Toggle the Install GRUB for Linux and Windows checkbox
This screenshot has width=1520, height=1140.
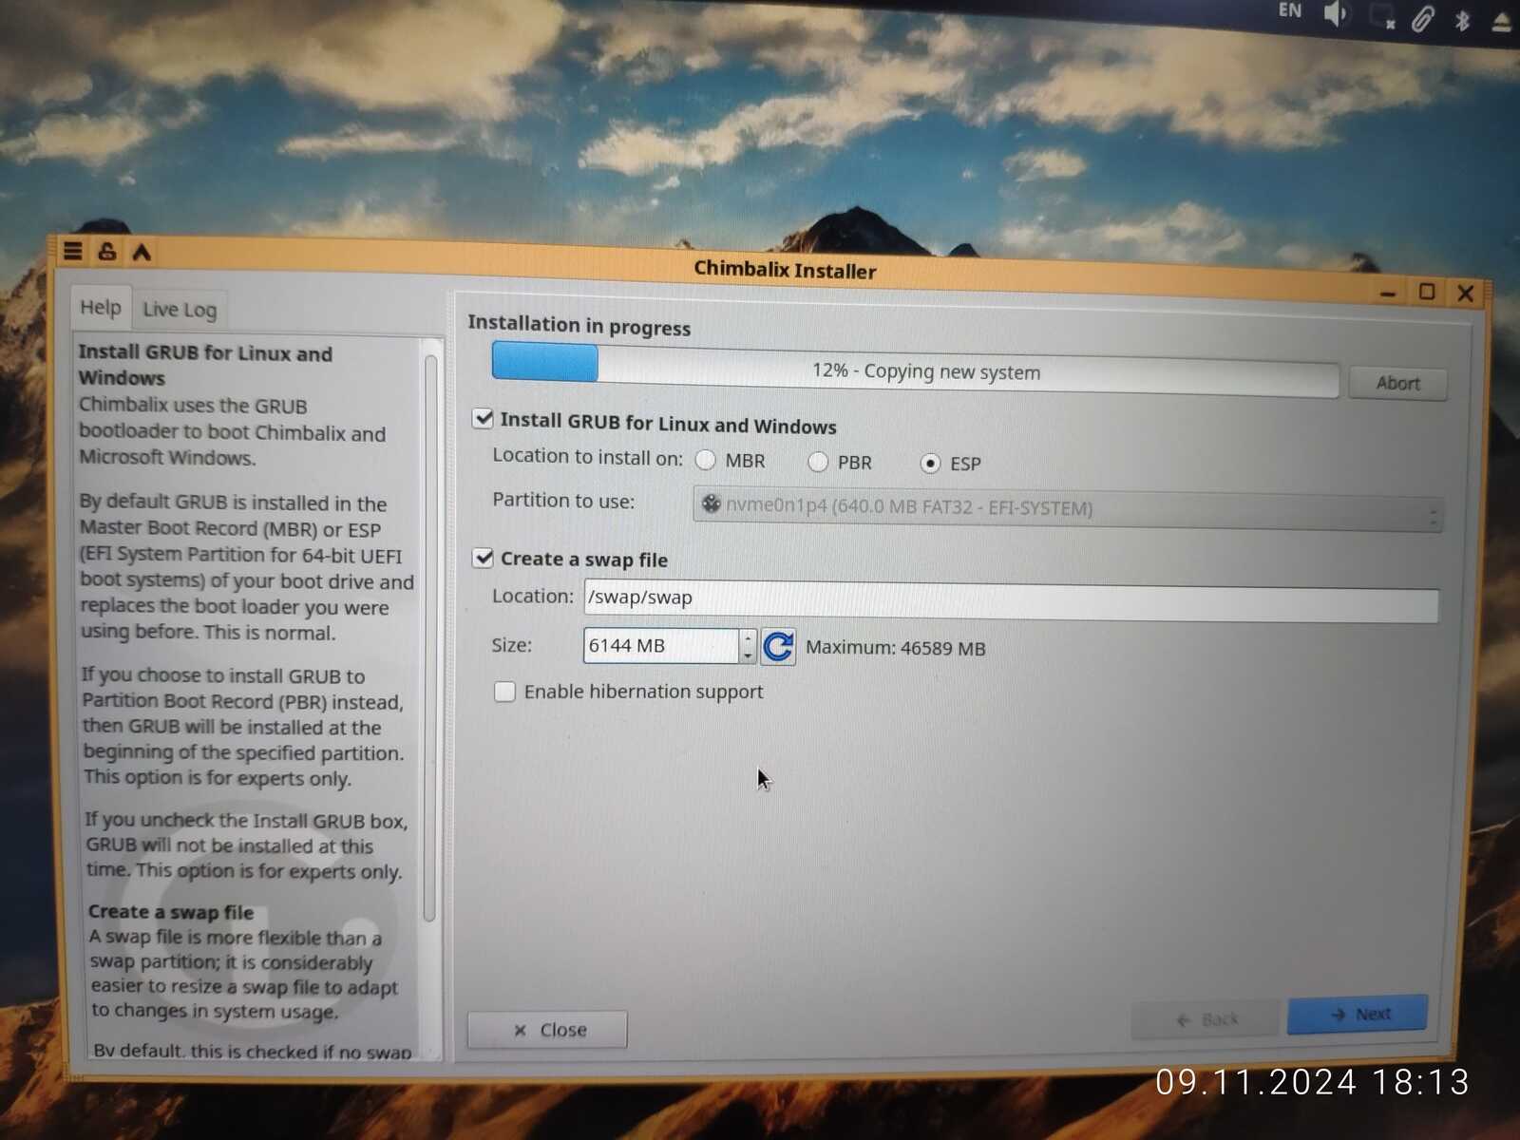point(484,419)
